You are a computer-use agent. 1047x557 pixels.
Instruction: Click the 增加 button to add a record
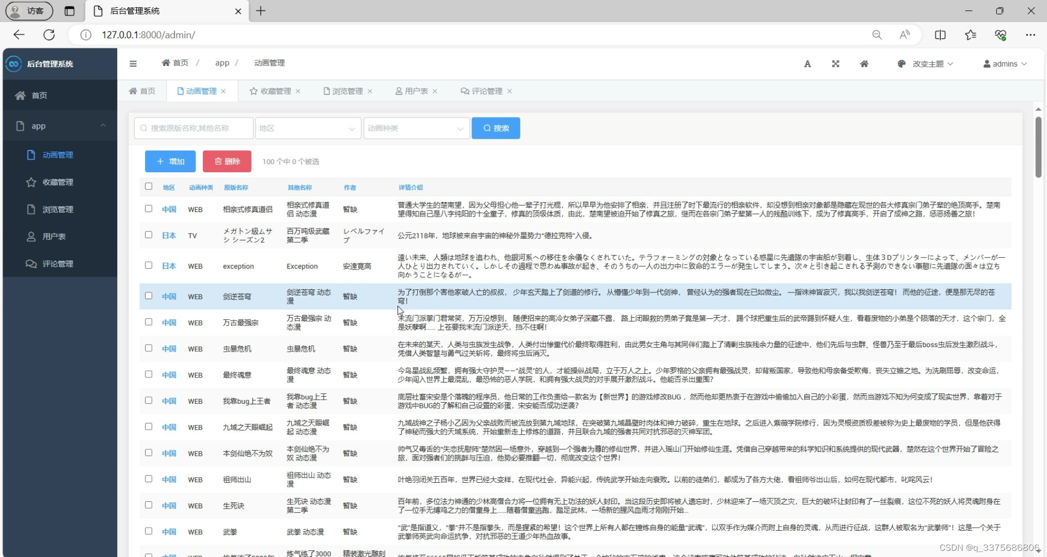(170, 161)
